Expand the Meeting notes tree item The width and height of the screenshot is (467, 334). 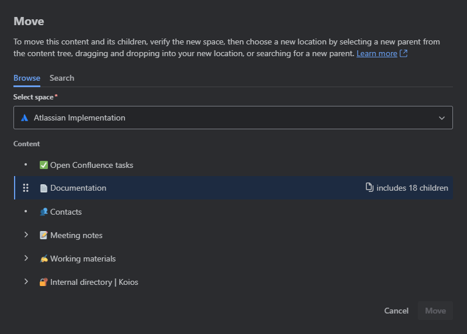[26, 235]
